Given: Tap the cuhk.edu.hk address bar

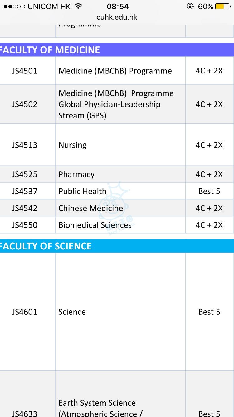Looking at the screenshot, I should tap(117, 17).
